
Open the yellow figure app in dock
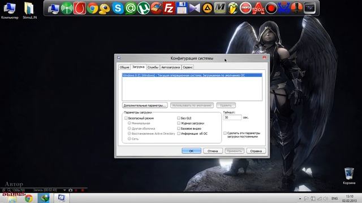105,8
